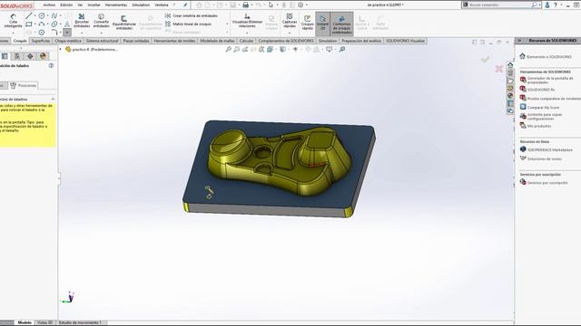This screenshot has height=326, width=581.
Task: Open Cota inteligente dropdown arrow
Action: (x=13, y=33)
